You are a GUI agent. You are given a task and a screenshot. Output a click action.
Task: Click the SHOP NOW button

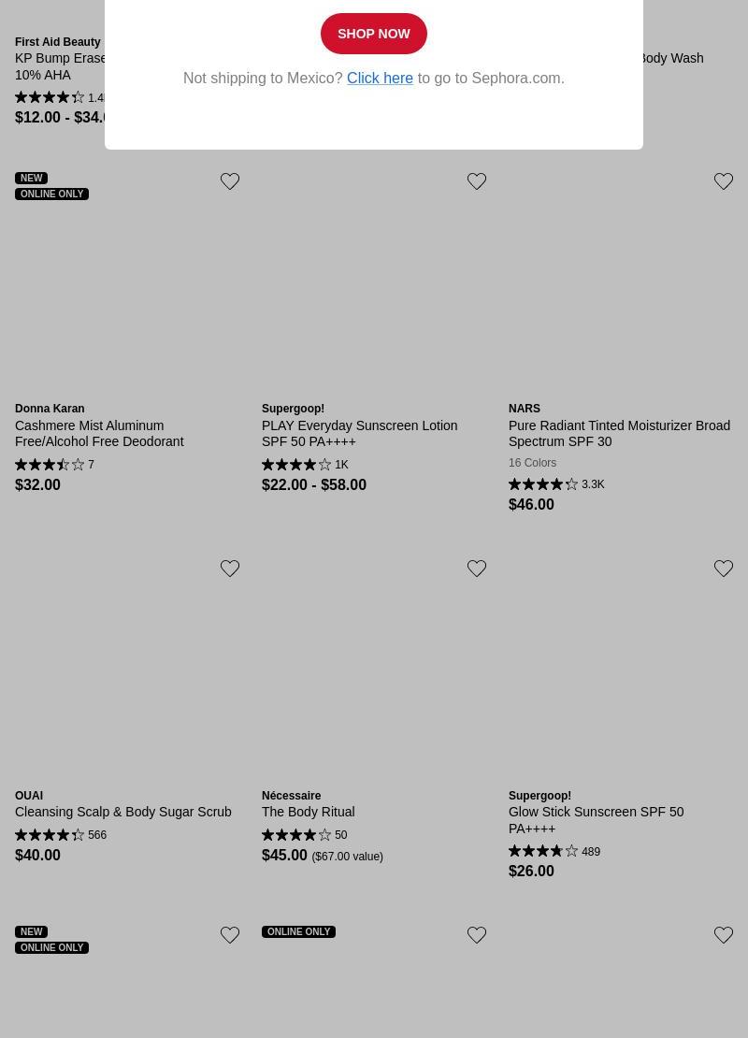coord(373,34)
